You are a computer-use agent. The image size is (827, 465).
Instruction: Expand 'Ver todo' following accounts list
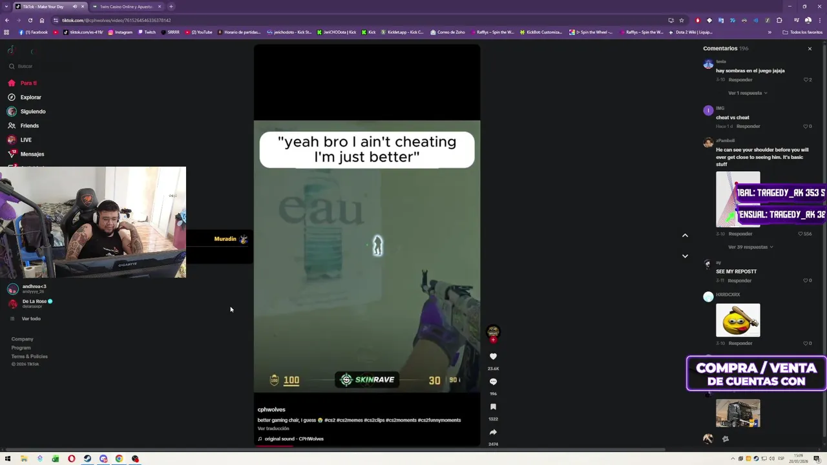[30, 318]
